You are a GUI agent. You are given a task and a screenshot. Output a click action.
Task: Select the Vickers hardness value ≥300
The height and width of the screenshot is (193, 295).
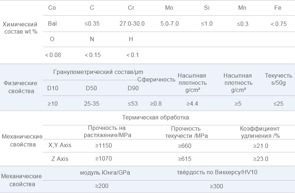point(216,186)
